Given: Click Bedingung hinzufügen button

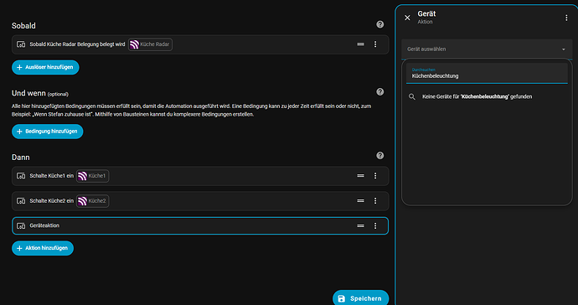Looking at the screenshot, I should (48, 132).
